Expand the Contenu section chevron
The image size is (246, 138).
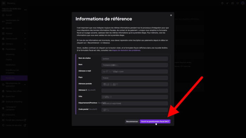coord(25,44)
